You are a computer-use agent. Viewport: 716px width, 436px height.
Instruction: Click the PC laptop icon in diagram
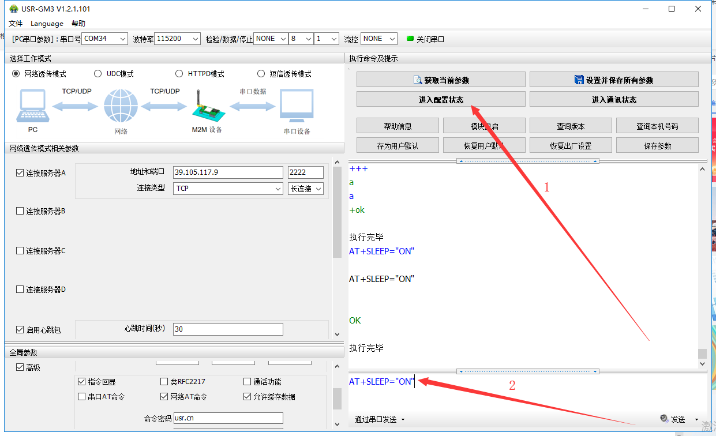pyautogui.click(x=32, y=107)
